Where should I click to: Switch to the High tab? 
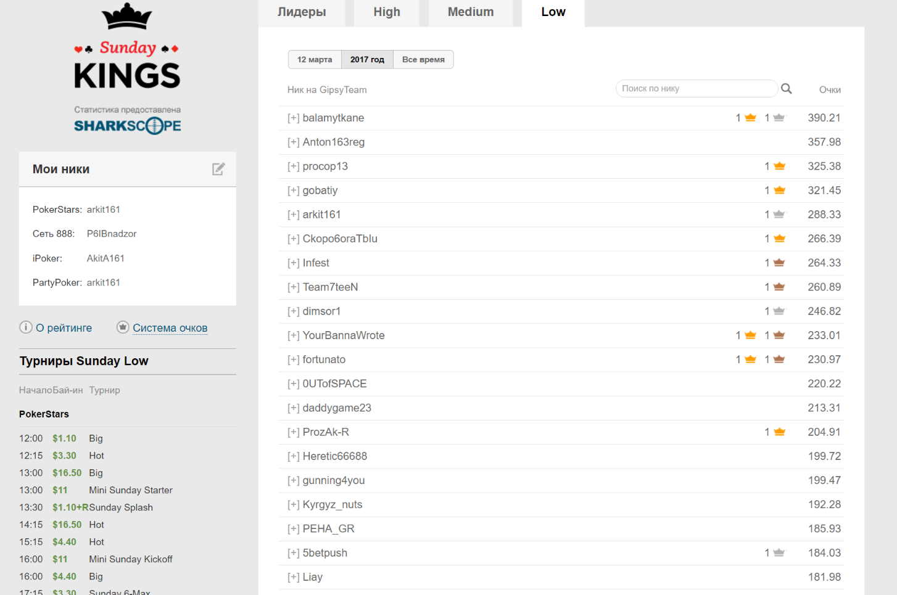[x=387, y=12]
